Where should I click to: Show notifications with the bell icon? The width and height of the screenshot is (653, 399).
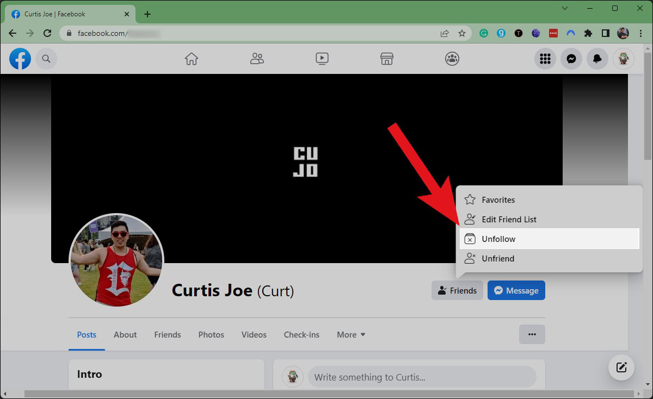tap(597, 59)
